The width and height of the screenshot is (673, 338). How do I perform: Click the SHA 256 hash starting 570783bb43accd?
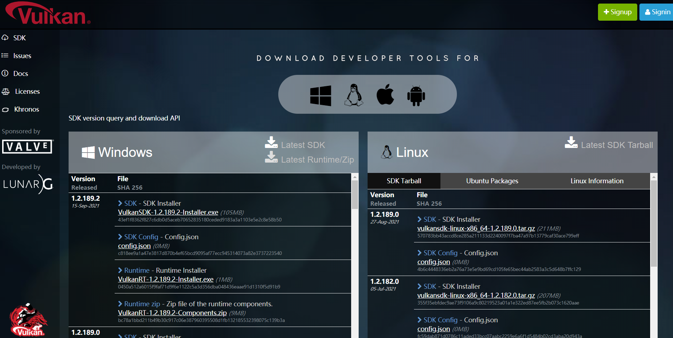pyautogui.click(x=498, y=236)
